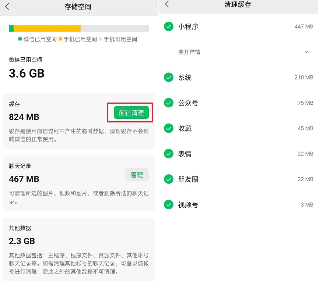319x286 pixels.
Task: Uncheck the 视频号 cache item
Action: 169,205
